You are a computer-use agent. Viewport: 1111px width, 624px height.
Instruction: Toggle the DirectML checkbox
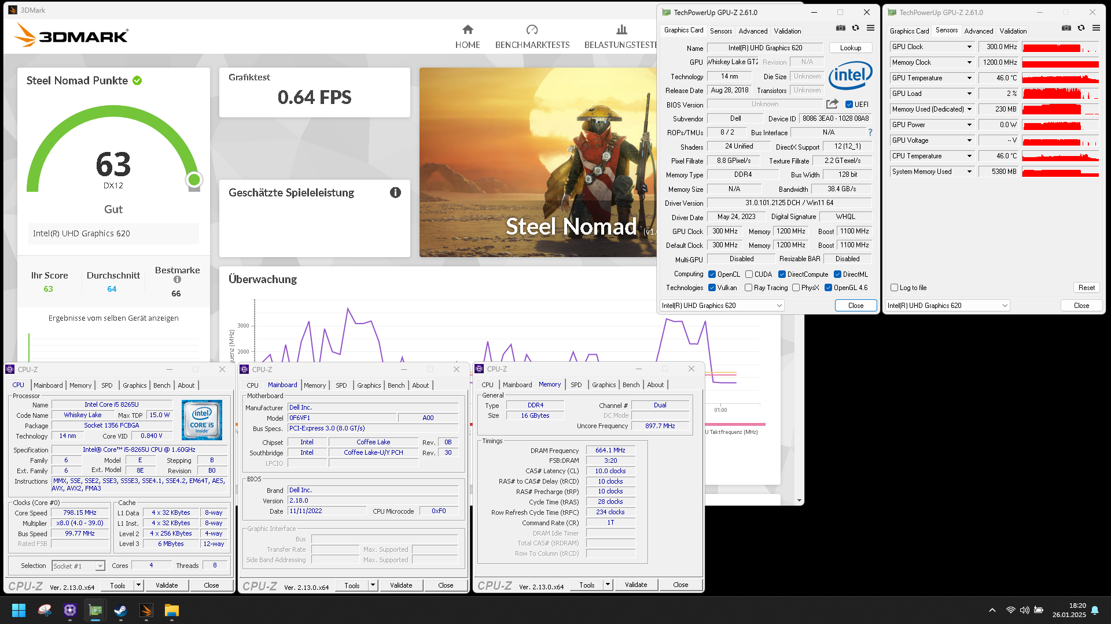[837, 274]
